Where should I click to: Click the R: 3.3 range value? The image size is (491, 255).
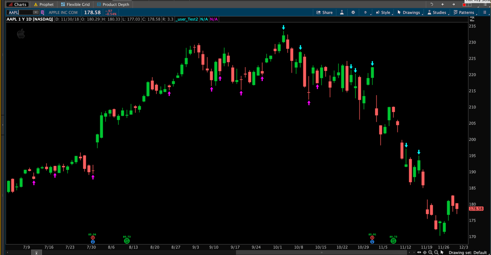168,19
